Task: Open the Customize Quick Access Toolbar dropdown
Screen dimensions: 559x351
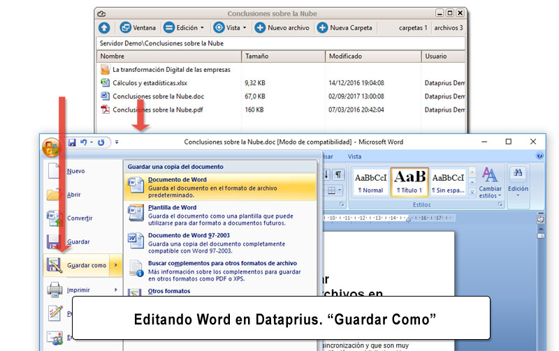Action: (117, 142)
